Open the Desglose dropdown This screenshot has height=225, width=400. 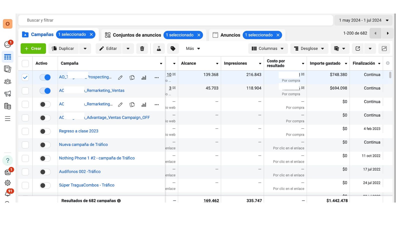(x=309, y=48)
